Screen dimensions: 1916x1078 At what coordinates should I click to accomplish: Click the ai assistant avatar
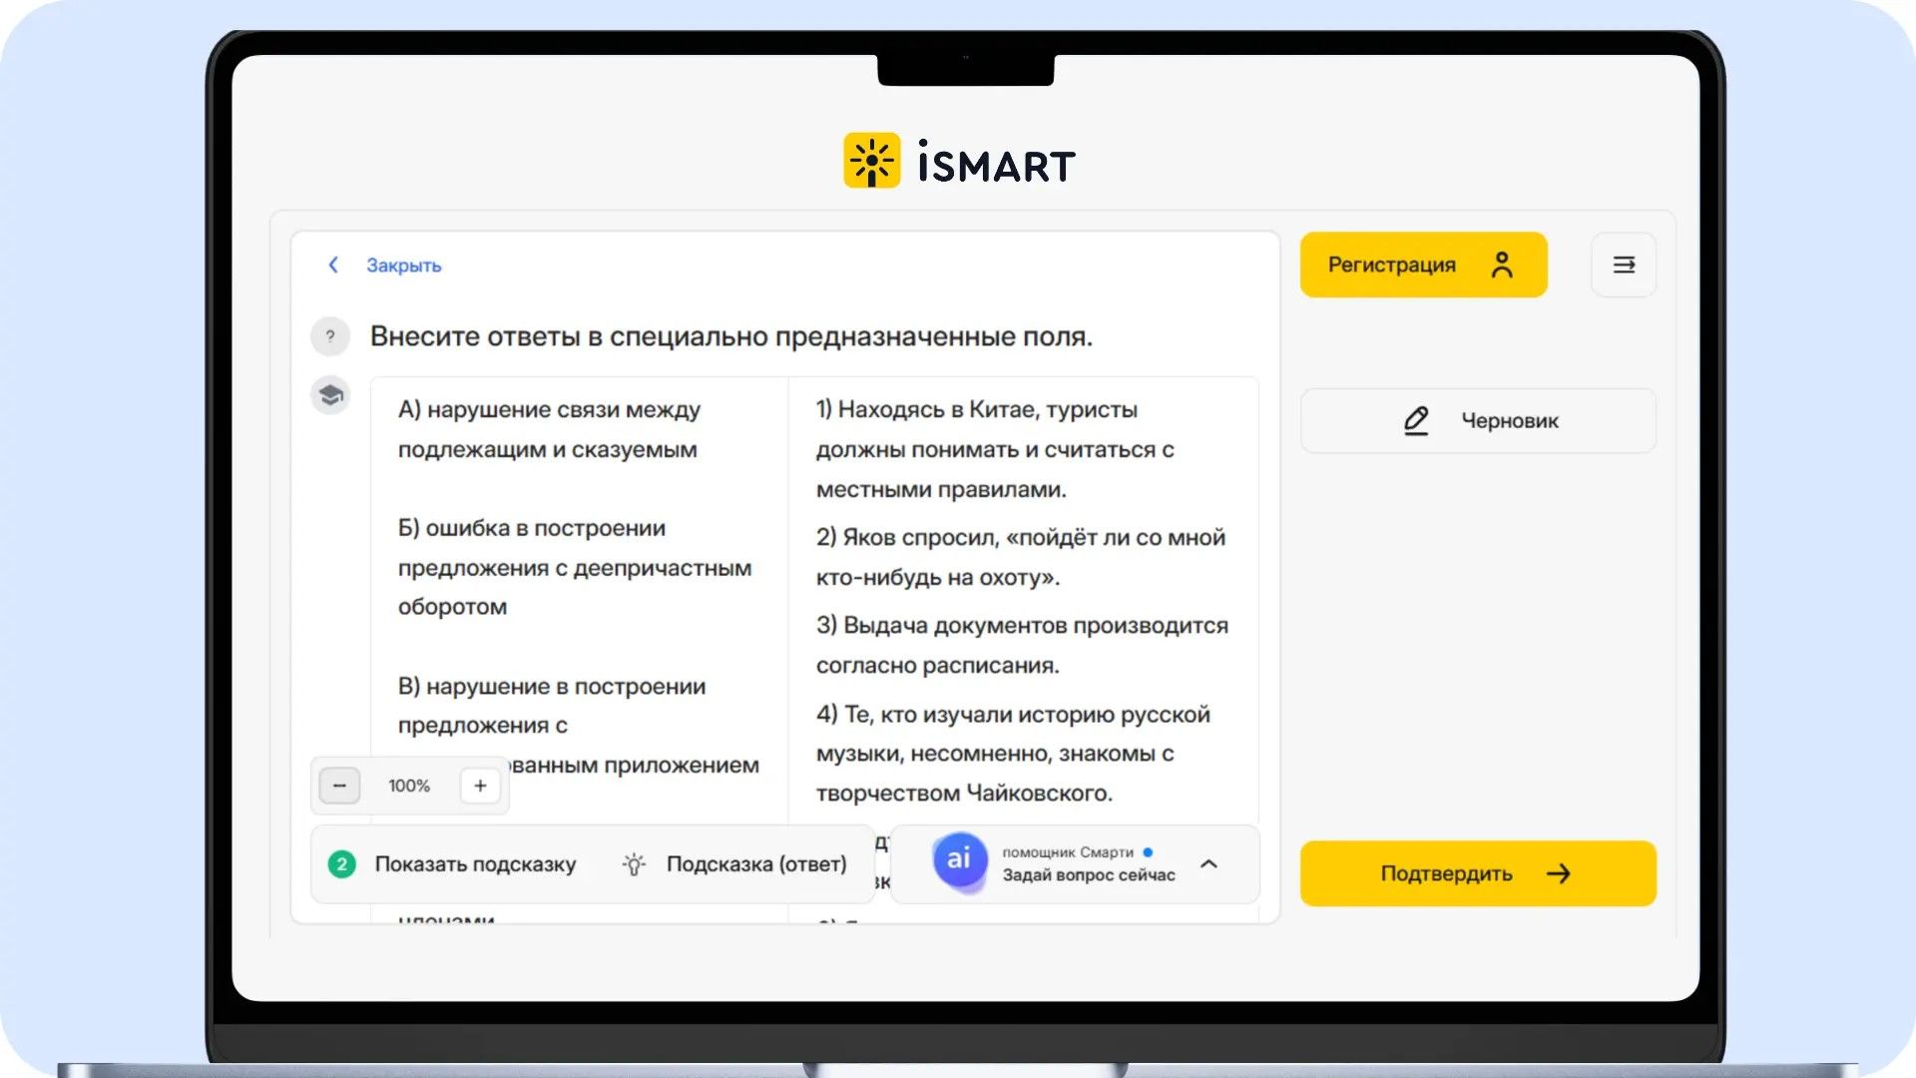959,860
